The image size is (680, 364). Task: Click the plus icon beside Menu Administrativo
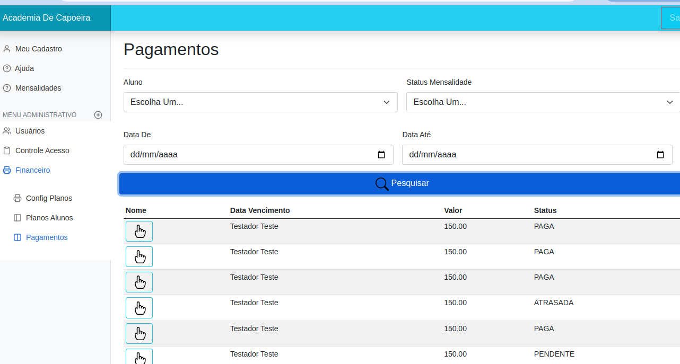[x=98, y=115]
